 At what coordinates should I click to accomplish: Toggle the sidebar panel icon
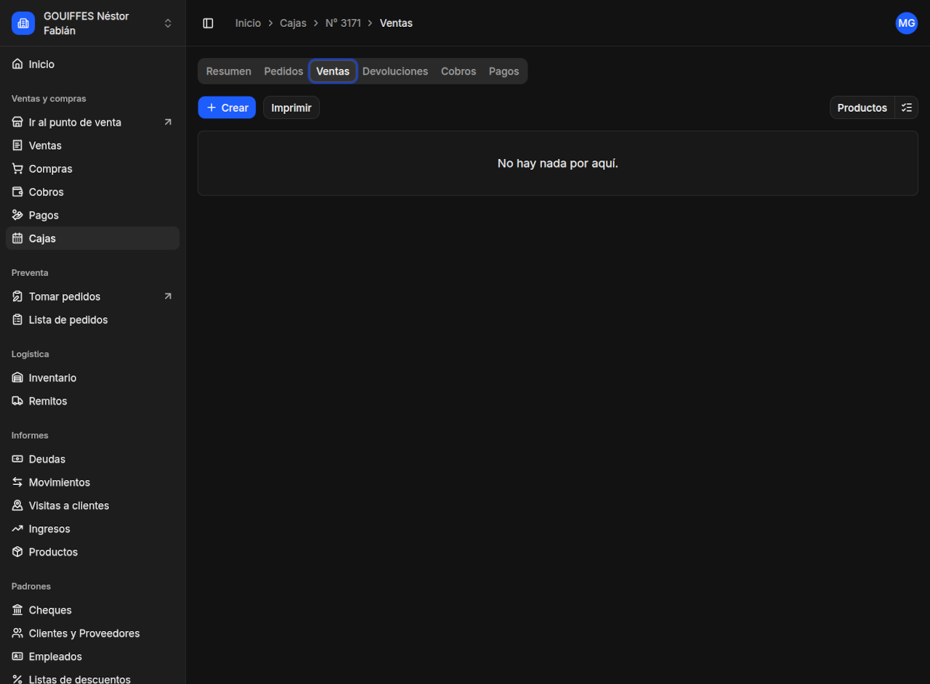208,23
